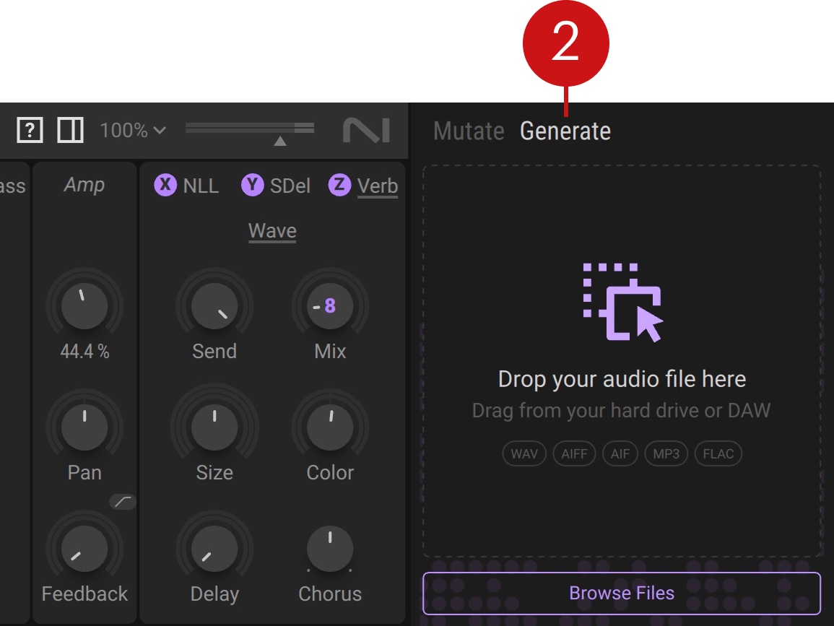This screenshot has height=626, width=834.
Task: Click the Delay knob
Action: pos(214,548)
